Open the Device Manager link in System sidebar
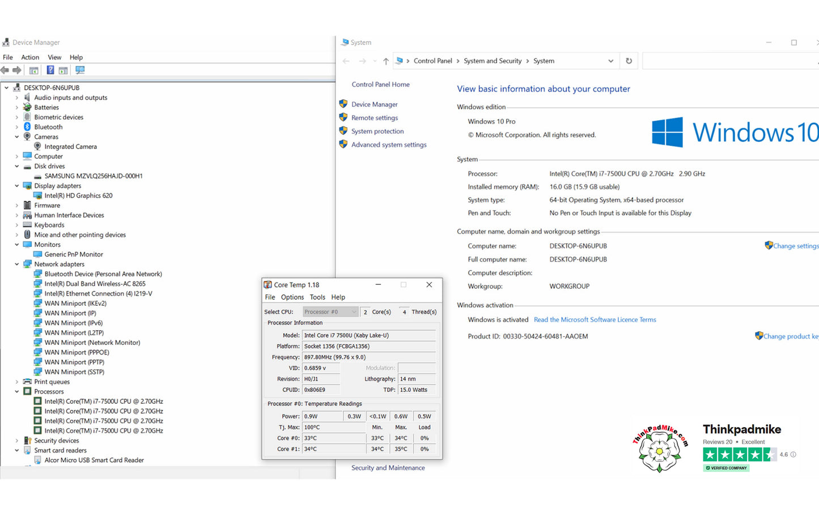This screenshot has height=515, width=819. pyautogui.click(x=374, y=104)
